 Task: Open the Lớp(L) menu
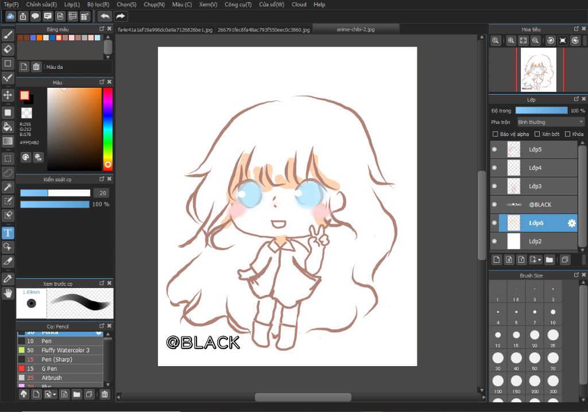tap(72, 5)
